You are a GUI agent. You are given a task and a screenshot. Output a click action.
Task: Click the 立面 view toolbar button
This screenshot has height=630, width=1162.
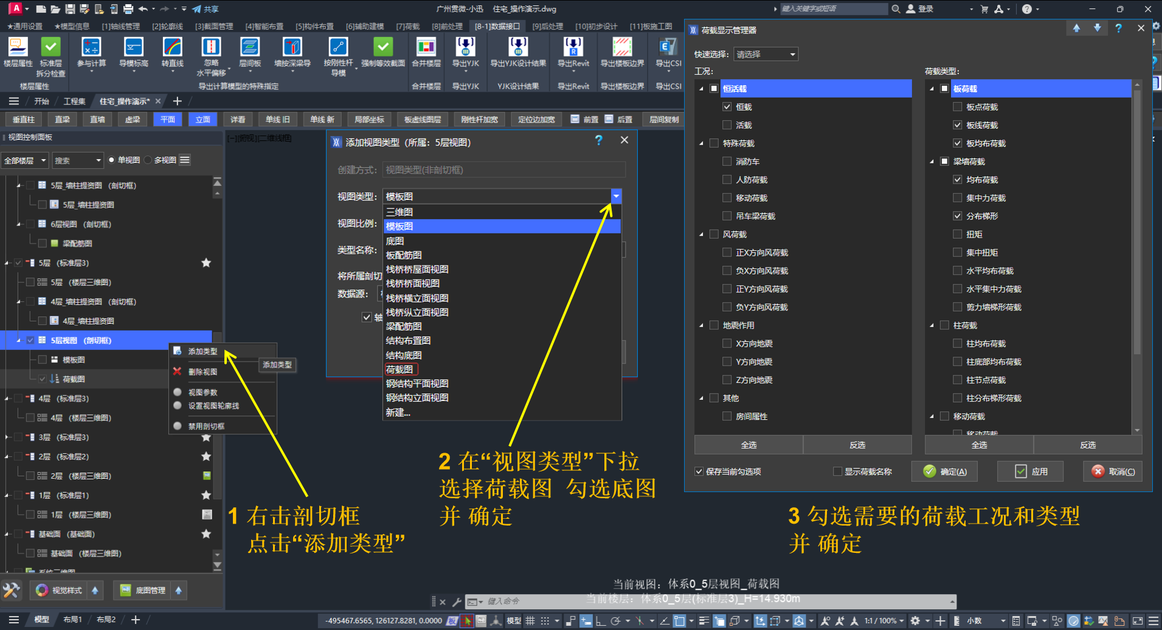coord(202,120)
